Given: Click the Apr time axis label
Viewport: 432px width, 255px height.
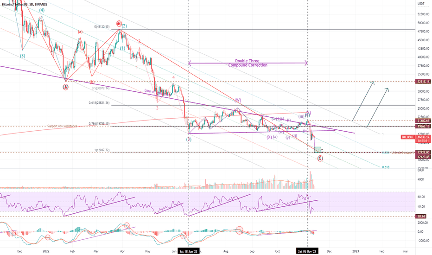Looking at the screenshot, I should (x=123, y=251).
